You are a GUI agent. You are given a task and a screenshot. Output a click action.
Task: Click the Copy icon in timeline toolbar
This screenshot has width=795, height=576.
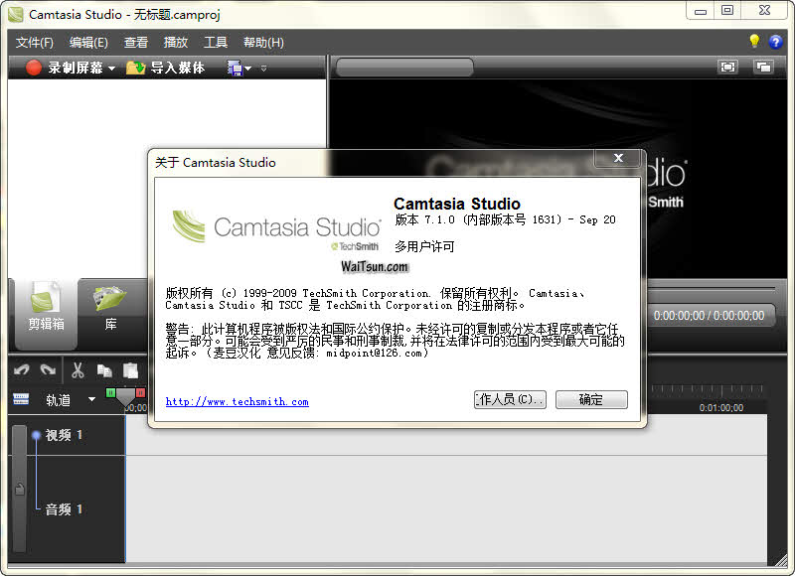104,370
